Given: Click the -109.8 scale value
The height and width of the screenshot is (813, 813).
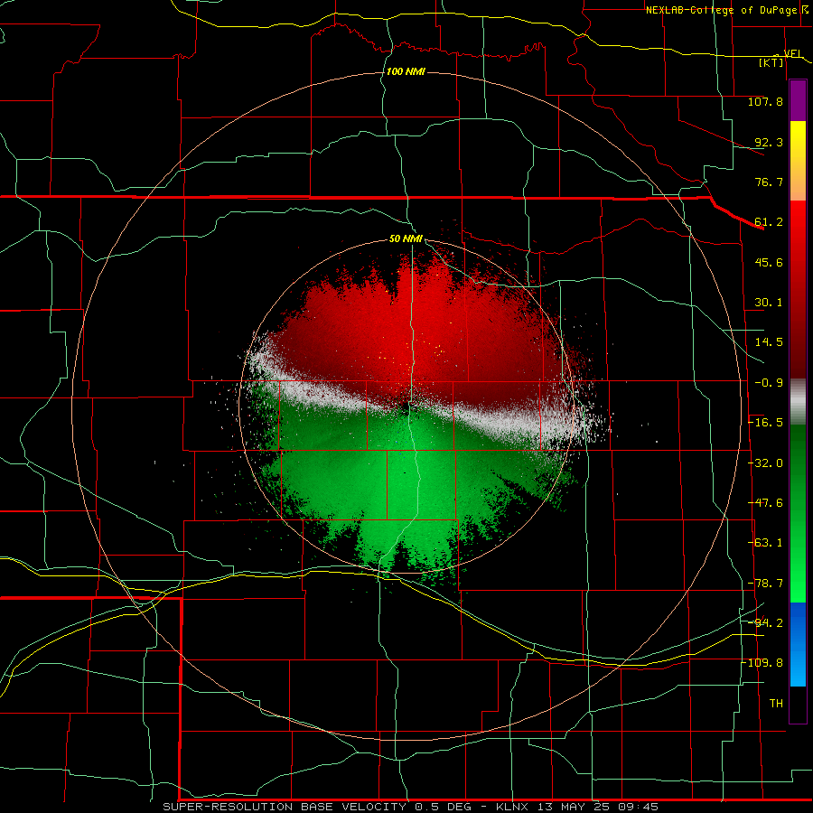Looking at the screenshot, I should [762, 663].
